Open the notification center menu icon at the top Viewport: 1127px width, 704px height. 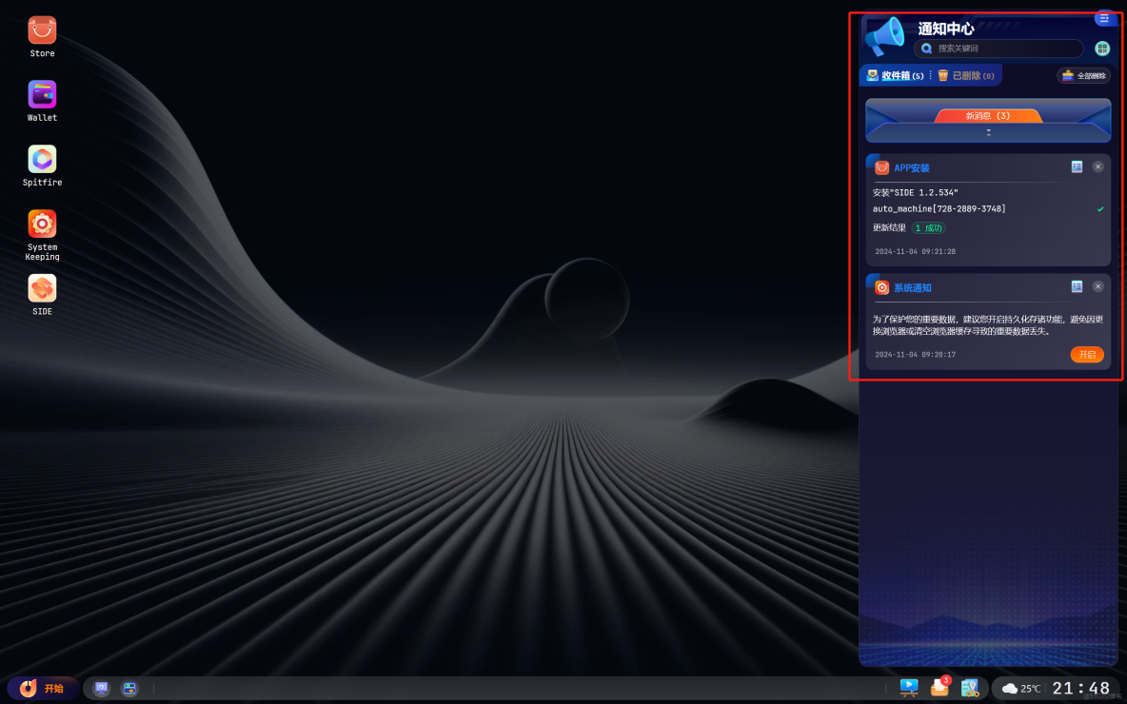pyautogui.click(x=1104, y=17)
